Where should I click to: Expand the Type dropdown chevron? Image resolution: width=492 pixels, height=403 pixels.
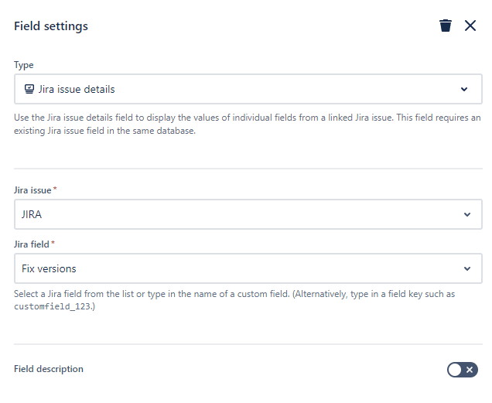tap(464, 89)
